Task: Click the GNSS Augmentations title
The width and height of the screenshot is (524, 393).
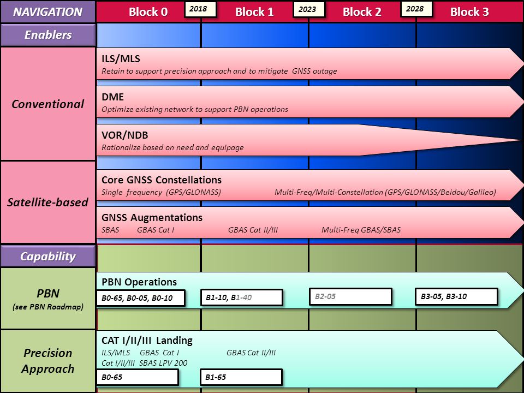Action: point(152,218)
